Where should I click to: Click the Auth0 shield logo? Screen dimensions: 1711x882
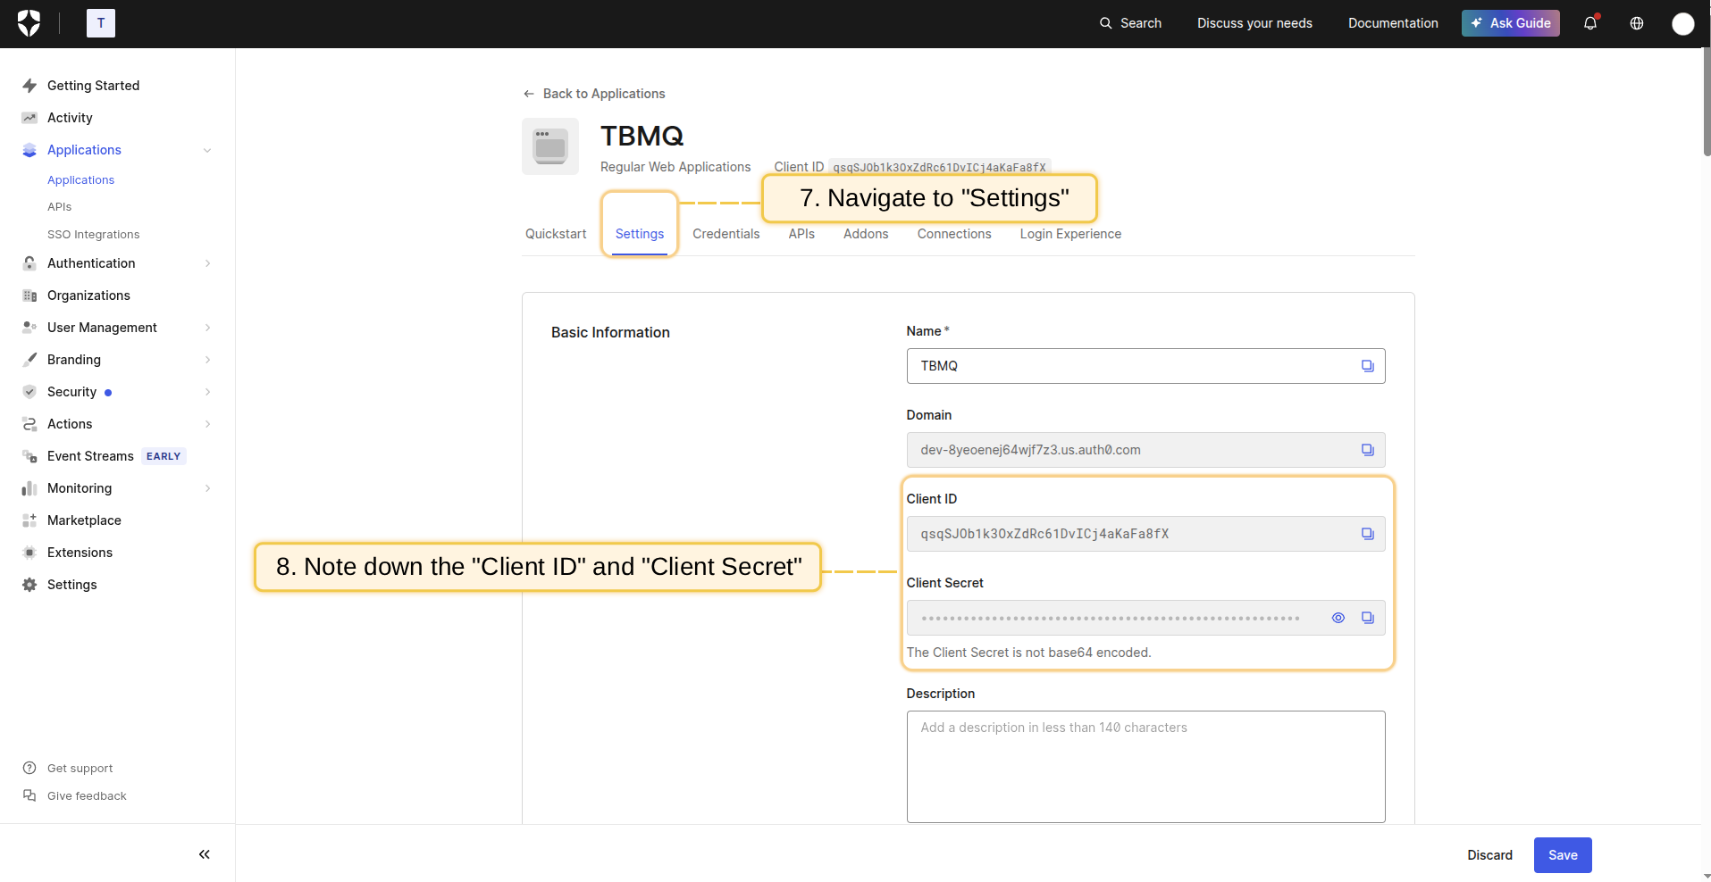(29, 23)
